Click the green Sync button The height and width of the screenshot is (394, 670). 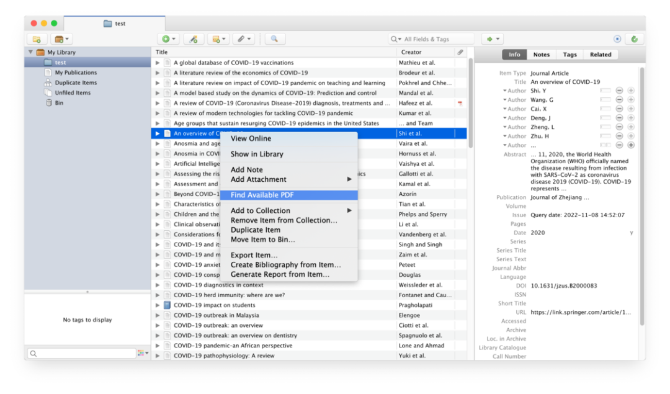click(x=634, y=39)
